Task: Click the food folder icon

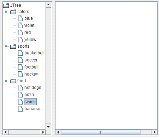Action: pos(13,81)
